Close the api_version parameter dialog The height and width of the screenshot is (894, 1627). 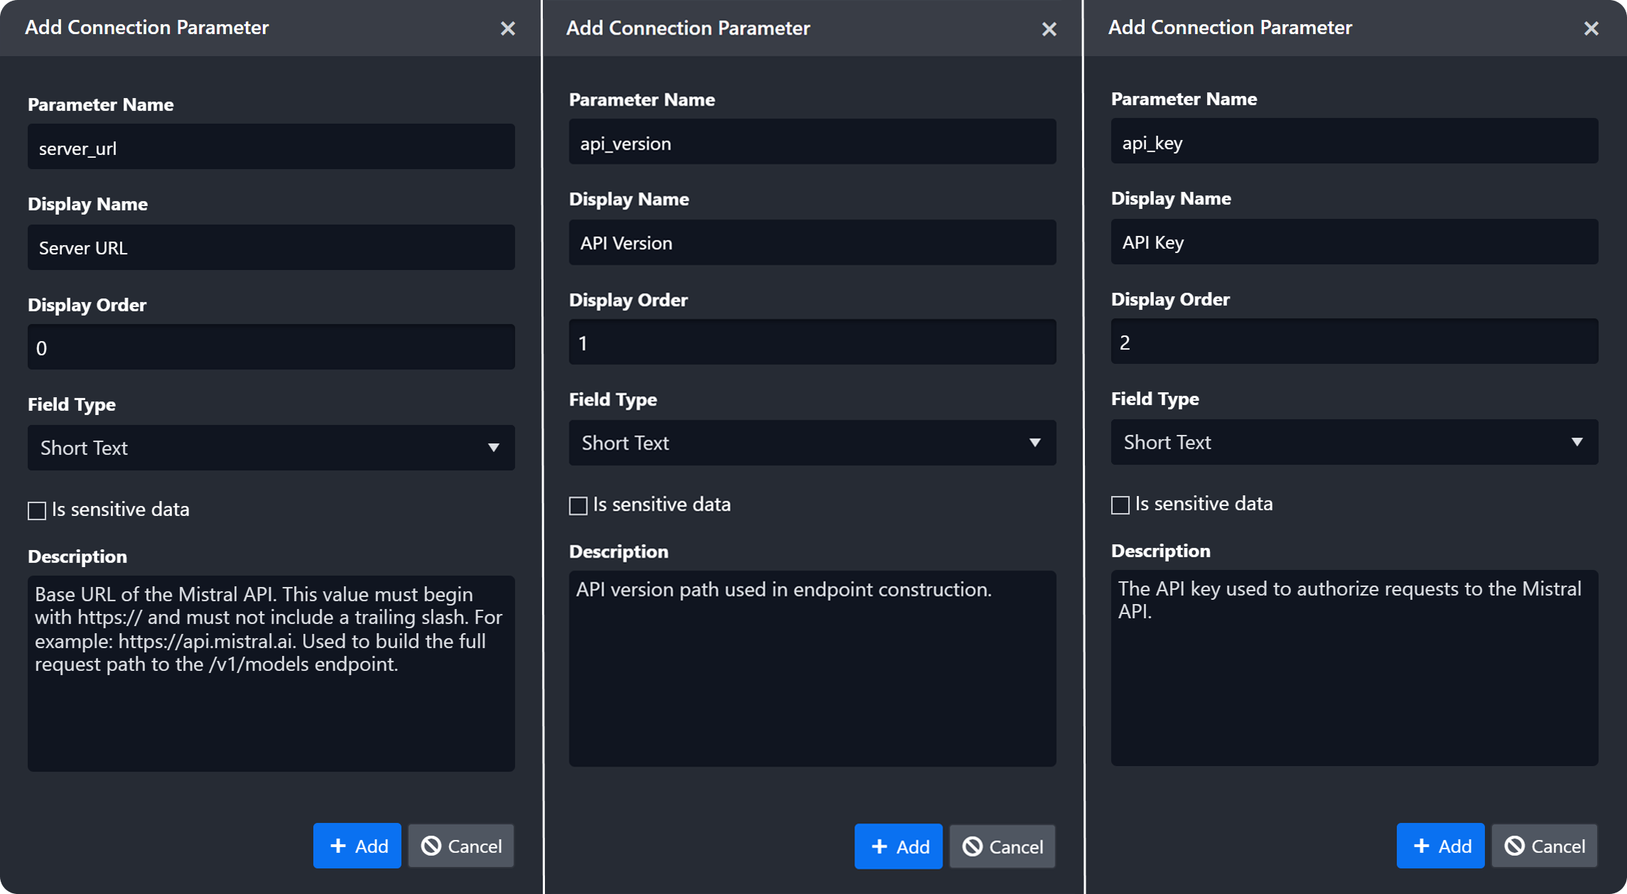click(1049, 29)
